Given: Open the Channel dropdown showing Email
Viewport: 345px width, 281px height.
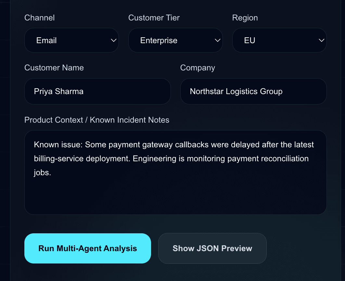Looking at the screenshot, I should pyautogui.click(x=71, y=40).
